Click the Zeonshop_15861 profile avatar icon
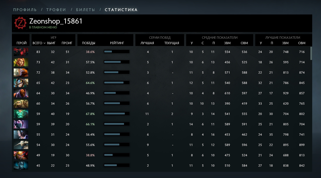 point(20,23)
